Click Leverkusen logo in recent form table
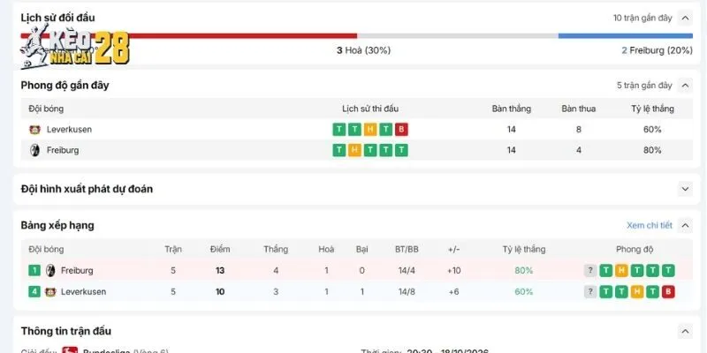The height and width of the screenshot is (353, 707). point(34,130)
